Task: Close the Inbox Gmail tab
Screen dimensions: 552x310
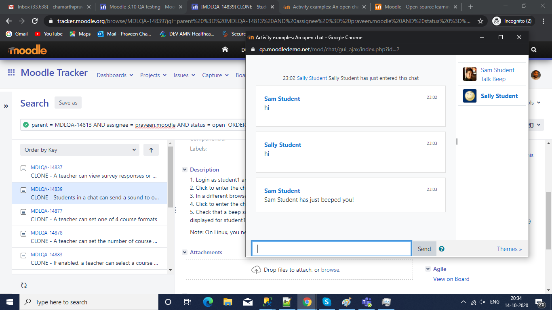Action: (x=89, y=7)
